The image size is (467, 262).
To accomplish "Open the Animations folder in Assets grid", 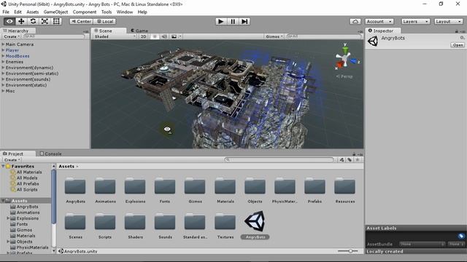I will point(105,190).
